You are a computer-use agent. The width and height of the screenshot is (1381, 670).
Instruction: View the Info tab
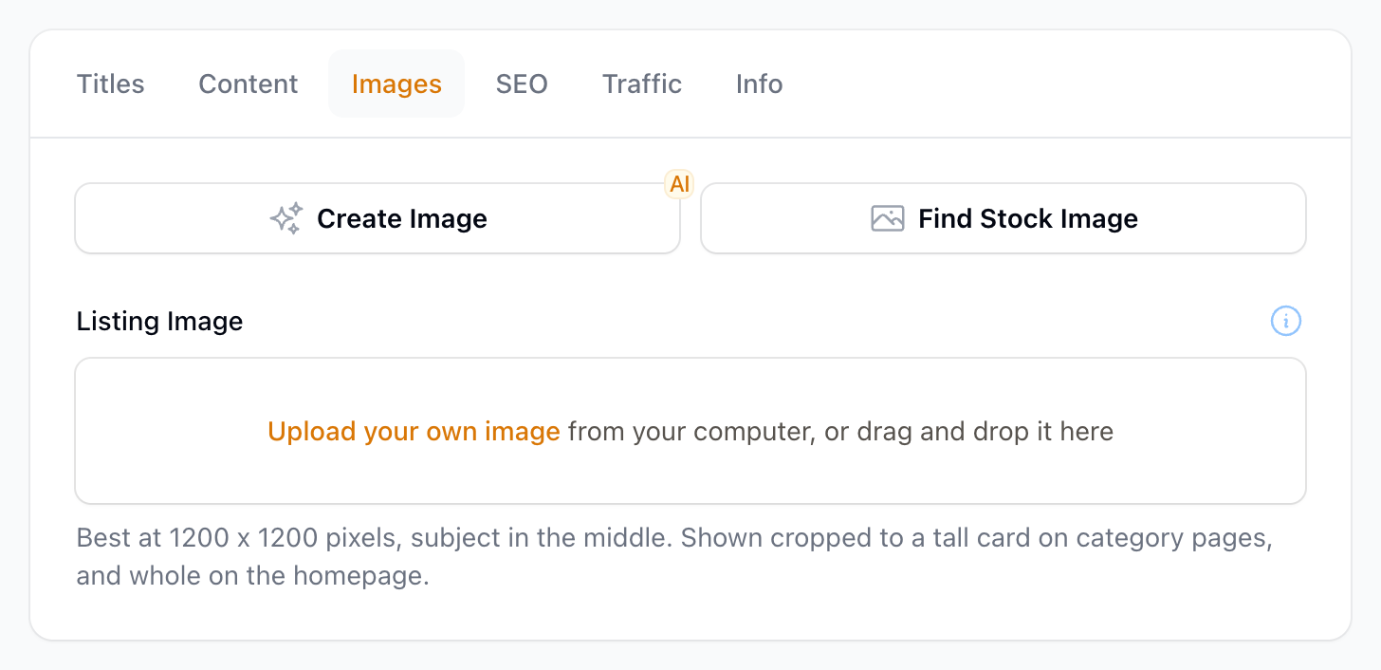(759, 84)
